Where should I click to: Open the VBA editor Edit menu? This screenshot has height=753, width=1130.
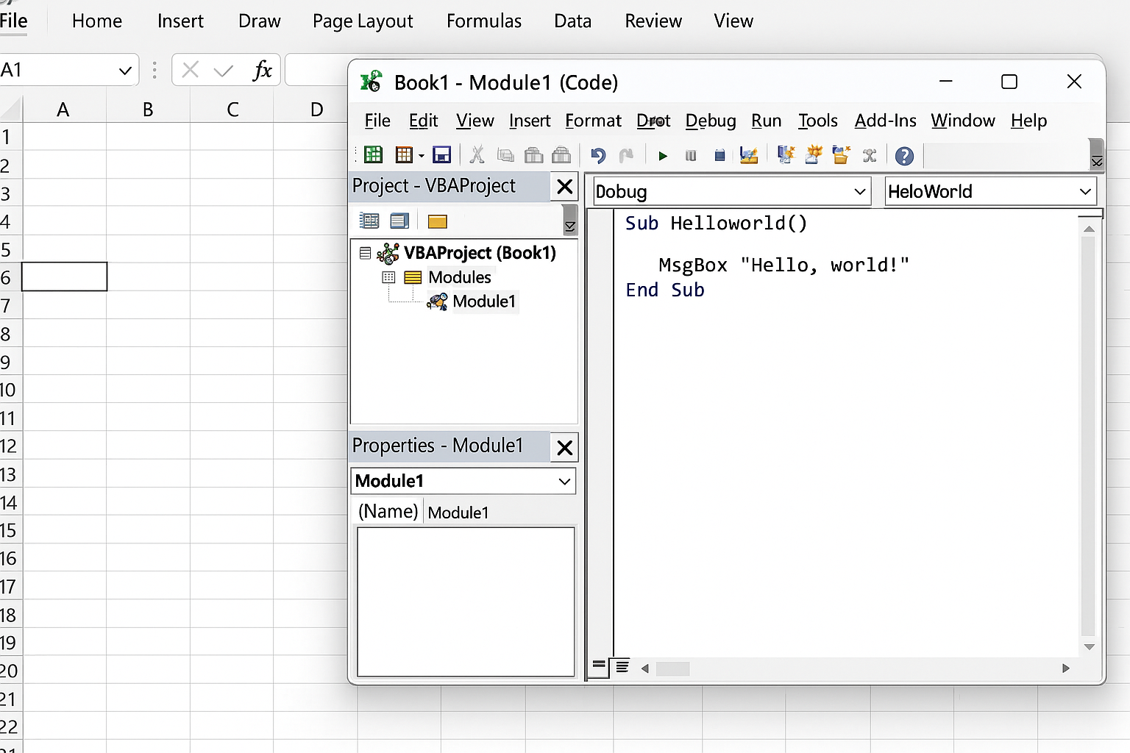click(423, 121)
